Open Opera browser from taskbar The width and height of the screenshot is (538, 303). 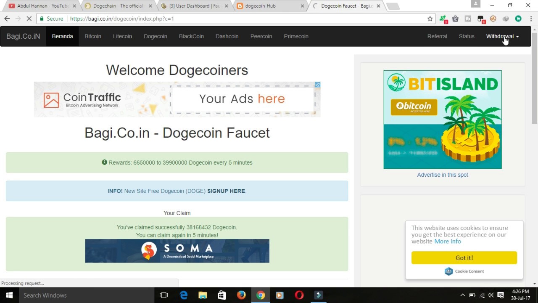pyautogui.click(x=299, y=295)
